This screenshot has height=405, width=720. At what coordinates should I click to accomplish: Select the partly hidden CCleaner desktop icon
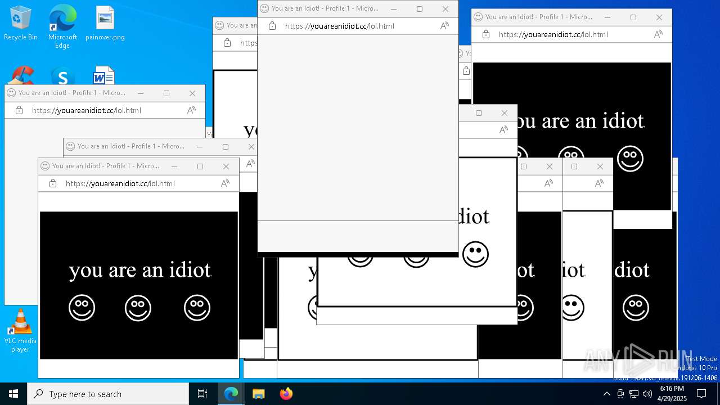pyautogui.click(x=21, y=76)
